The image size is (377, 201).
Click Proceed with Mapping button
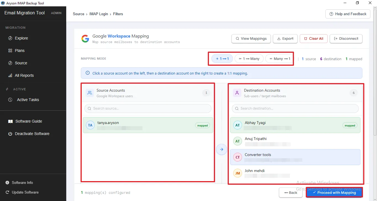click(334, 192)
